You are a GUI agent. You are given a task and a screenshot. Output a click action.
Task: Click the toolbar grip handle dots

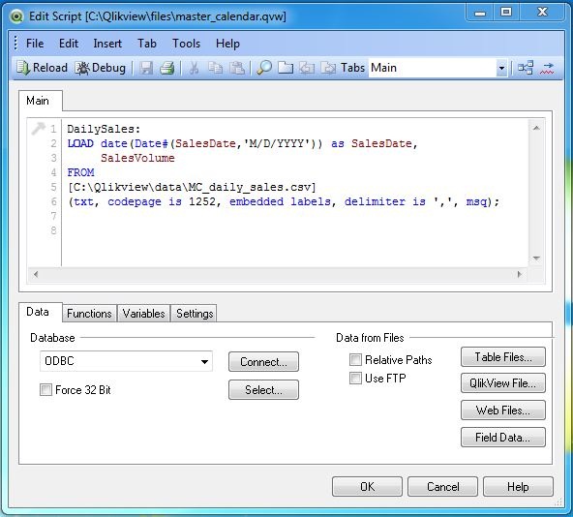(x=15, y=43)
